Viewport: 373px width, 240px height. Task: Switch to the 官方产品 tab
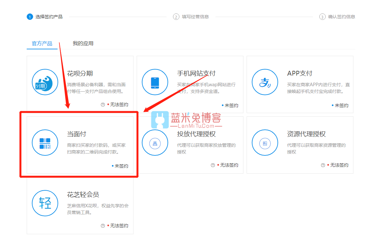pyautogui.click(x=42, y=43)
